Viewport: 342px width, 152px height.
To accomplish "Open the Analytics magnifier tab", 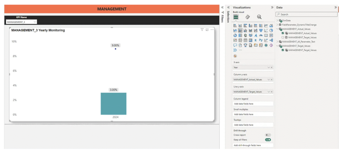I will (x=259, y=17).
